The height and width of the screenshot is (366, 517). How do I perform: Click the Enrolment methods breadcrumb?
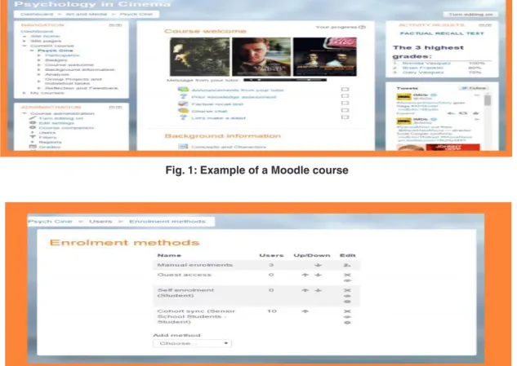167,222
